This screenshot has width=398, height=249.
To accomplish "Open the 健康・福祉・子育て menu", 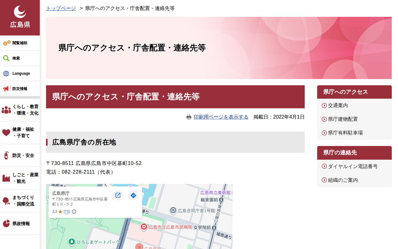I will click(x=20, y=133).
